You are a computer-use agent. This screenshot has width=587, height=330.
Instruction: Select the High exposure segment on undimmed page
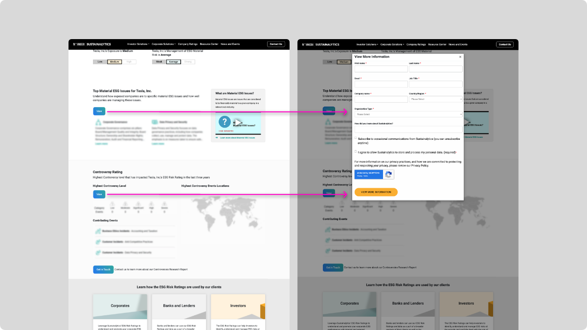coord(129,62)
